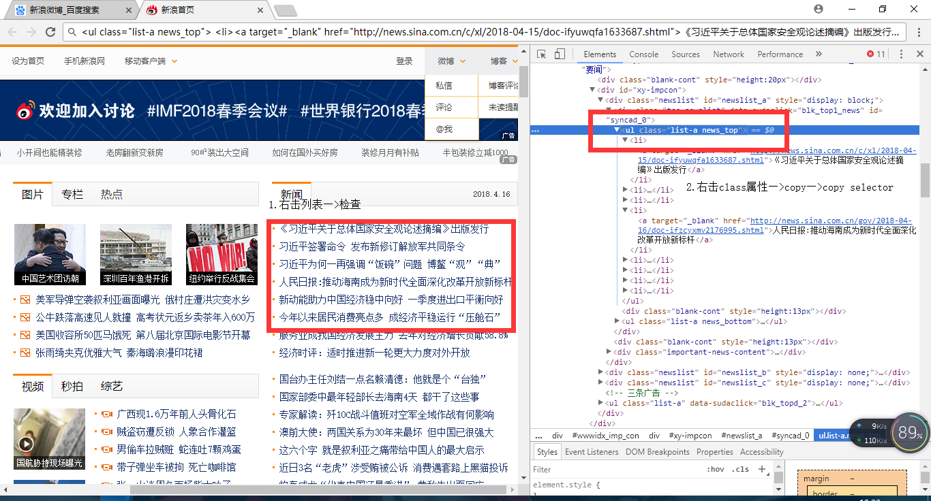Viewport: 931px width, 501px height.
Task: Click the search icon in the address bar
Action: click(x=72, y=32)
